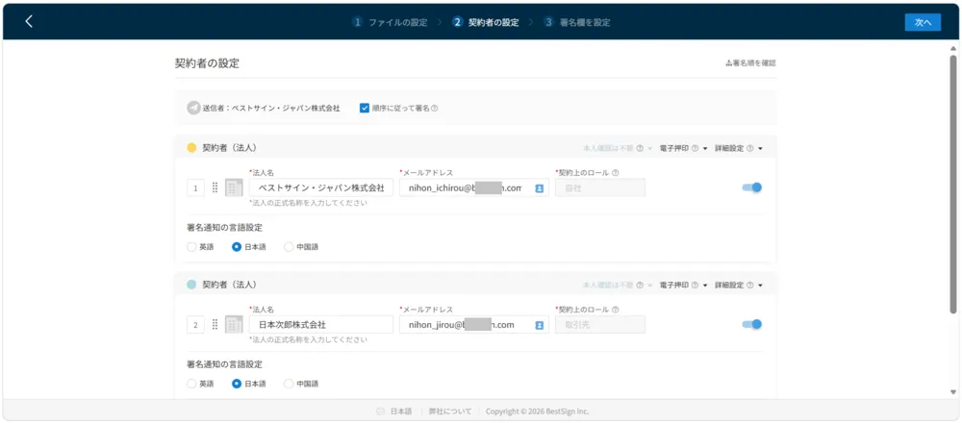Go back using the top-left arrow
The width and height of the screenshot is (962, 423).
[29, 21]
